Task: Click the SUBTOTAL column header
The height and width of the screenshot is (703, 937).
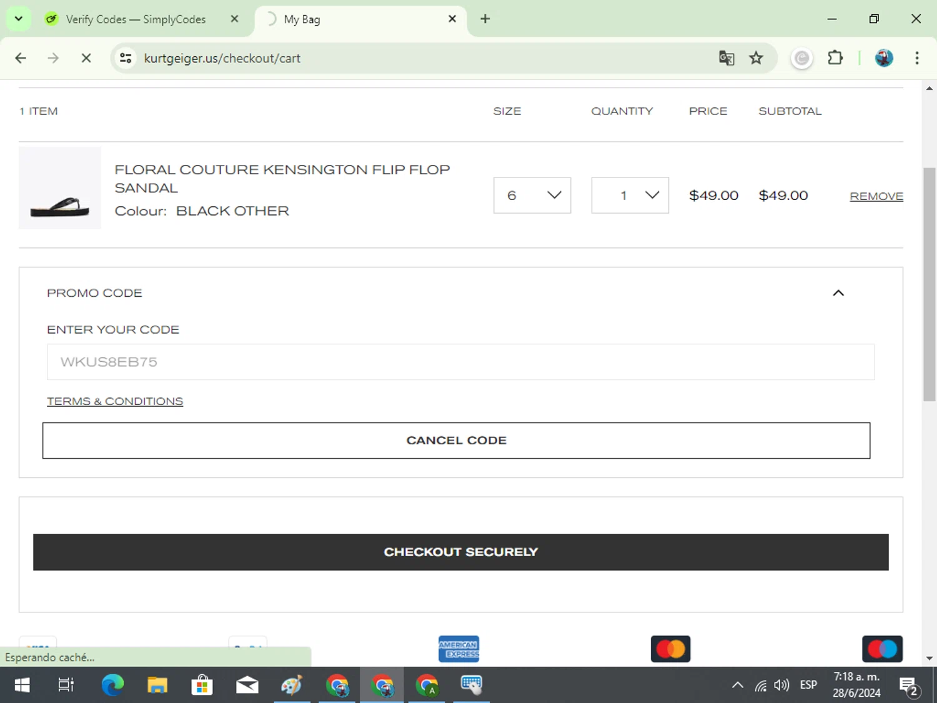Action: [790, 111]
